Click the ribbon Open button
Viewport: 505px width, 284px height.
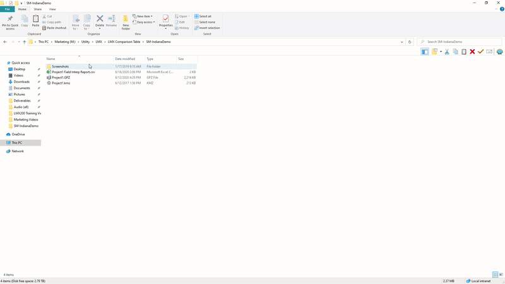tap(182, 16)
